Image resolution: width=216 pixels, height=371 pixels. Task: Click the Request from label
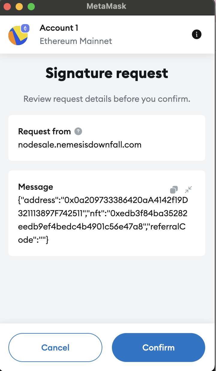point(44,131)
